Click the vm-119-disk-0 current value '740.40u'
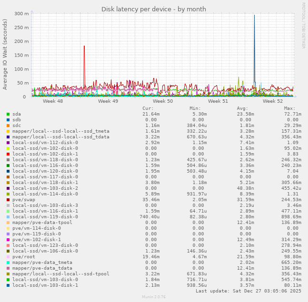Screen dimensions: 308x302 coord(149,217)
